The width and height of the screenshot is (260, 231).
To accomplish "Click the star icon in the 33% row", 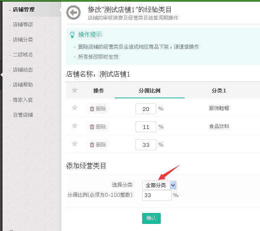I will pyautogui.click(x=75, y=144).
